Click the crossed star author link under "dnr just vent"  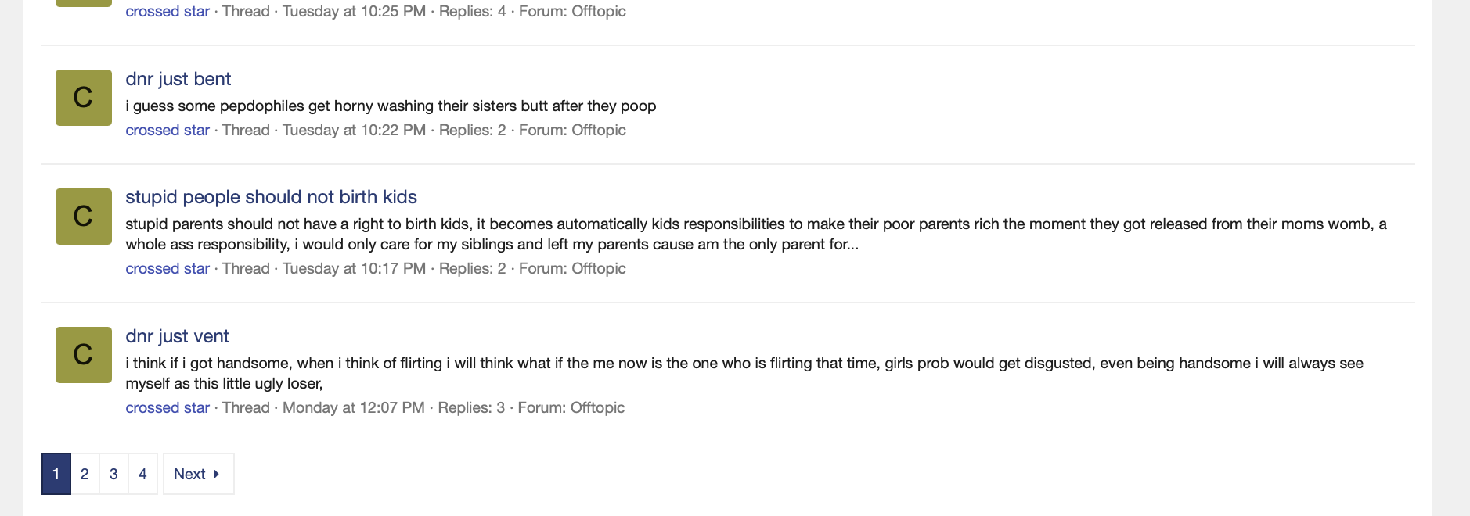(168, 408)
